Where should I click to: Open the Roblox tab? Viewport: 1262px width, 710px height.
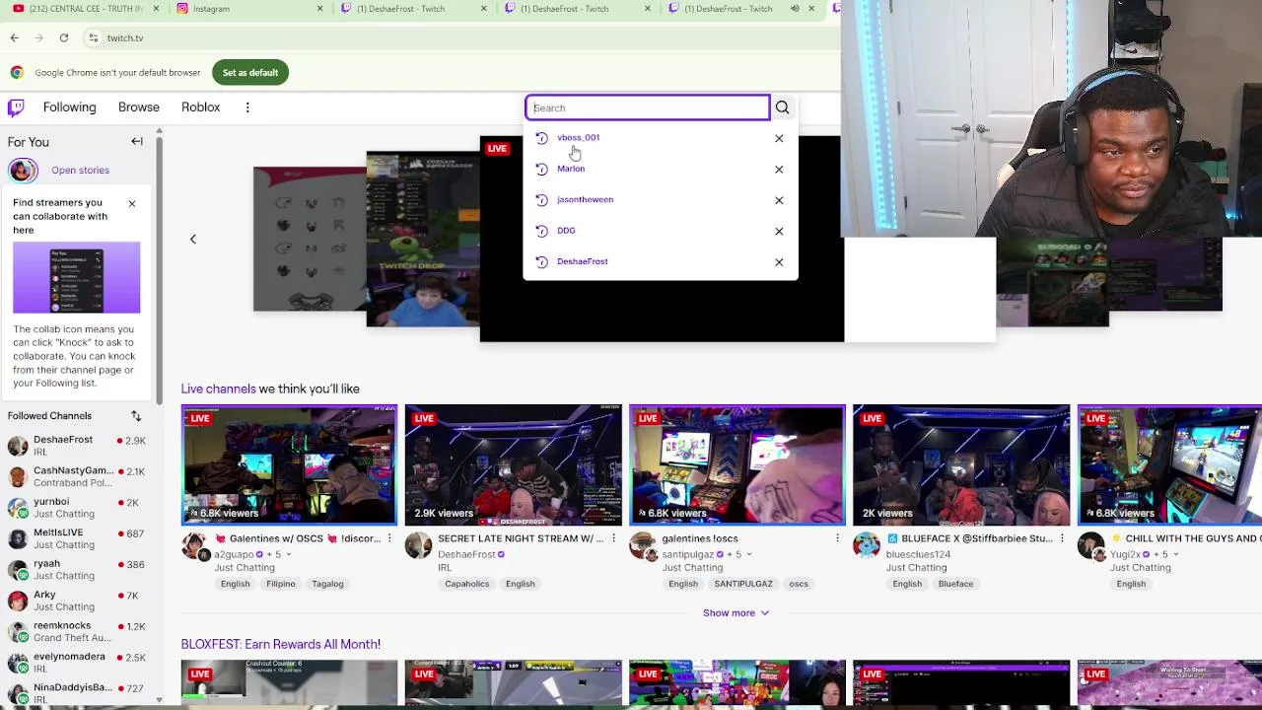click(201, 106)
